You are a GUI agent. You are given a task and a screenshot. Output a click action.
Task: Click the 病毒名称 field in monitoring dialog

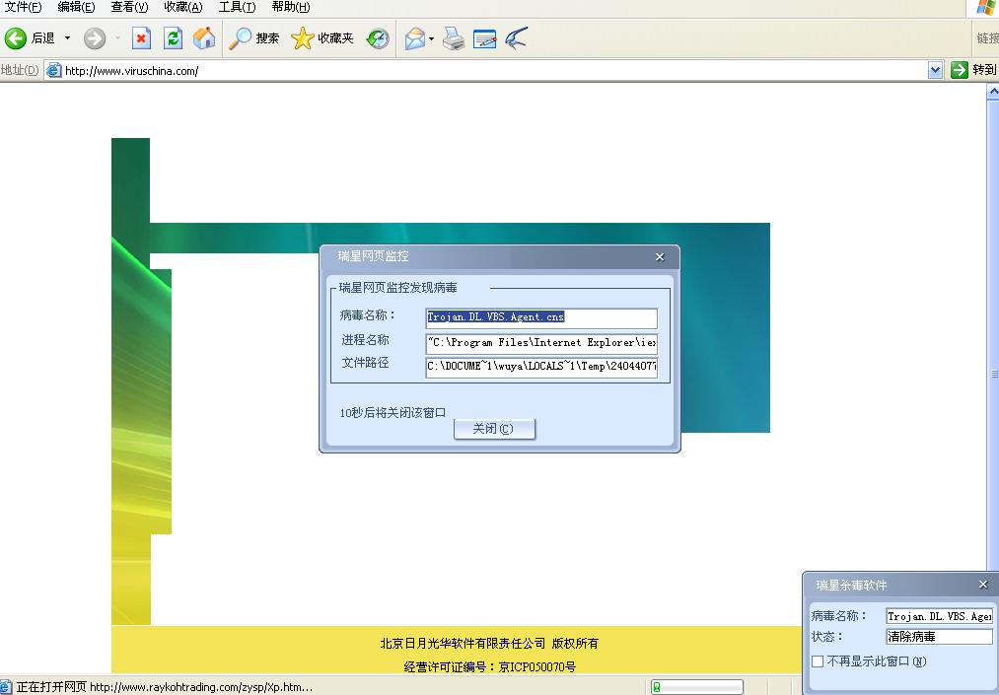click(x=541, y=317)
